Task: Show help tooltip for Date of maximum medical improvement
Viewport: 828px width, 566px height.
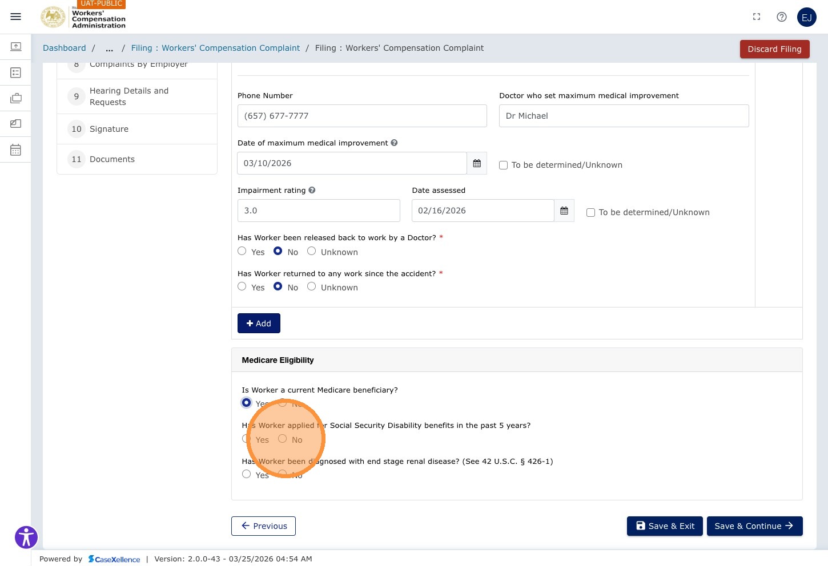Action: coord(394,143)
